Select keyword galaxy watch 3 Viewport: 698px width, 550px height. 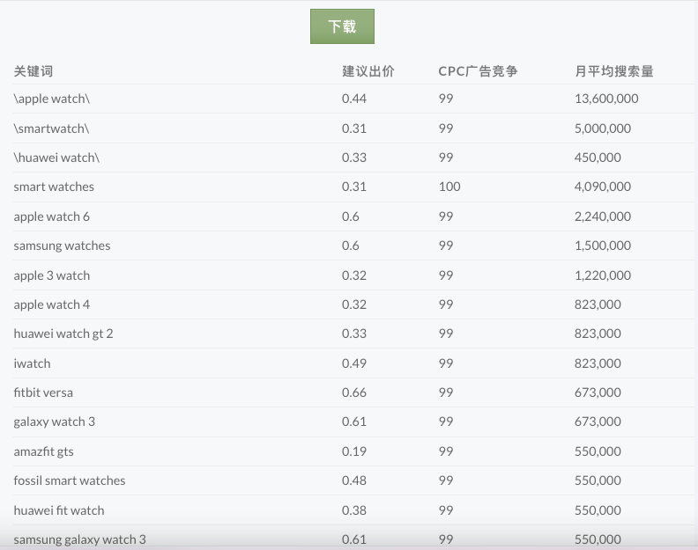pos(55,422)
